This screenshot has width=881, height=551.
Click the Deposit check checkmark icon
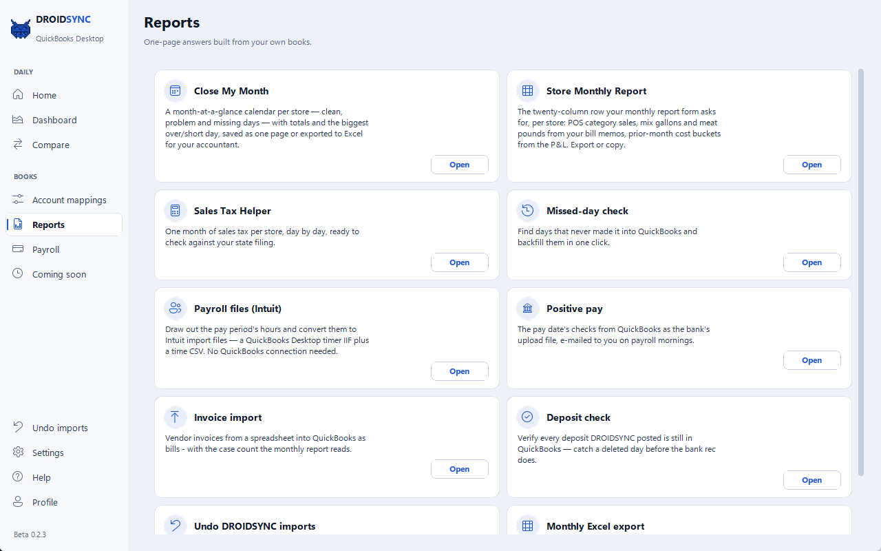[x=528, y=417]
